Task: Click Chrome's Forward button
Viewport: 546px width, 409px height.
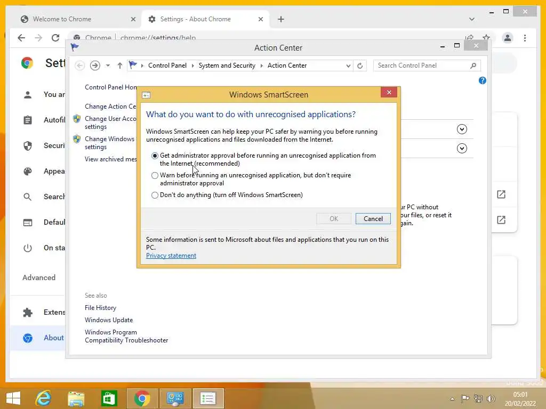Action: point(38,38)
